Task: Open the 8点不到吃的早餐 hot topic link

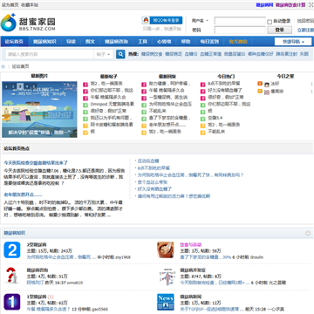Action: (x=154, y=168)
